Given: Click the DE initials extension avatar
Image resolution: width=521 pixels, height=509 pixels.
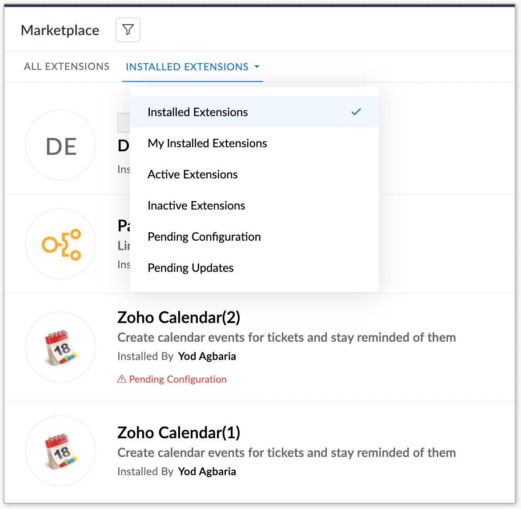Looking at the screenshot, I should (x=61, y=145).
